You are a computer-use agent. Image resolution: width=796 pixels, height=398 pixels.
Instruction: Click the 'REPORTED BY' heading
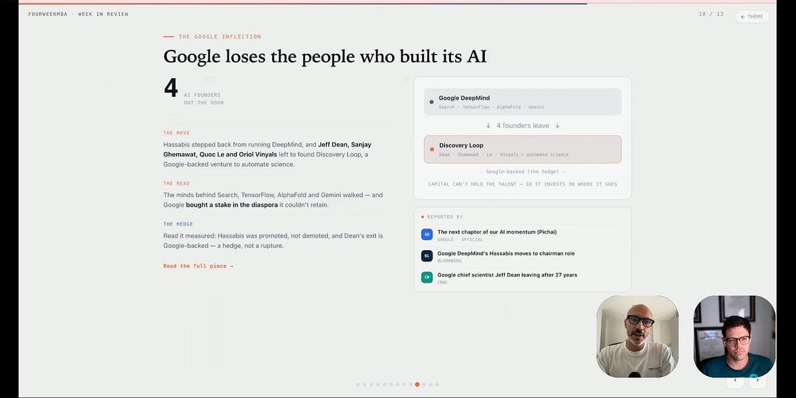(x=446, y=217)
